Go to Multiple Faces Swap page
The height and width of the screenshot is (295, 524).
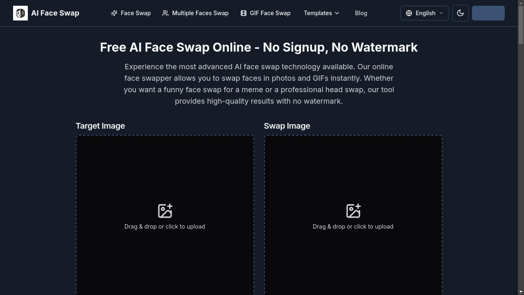point(195,13)
